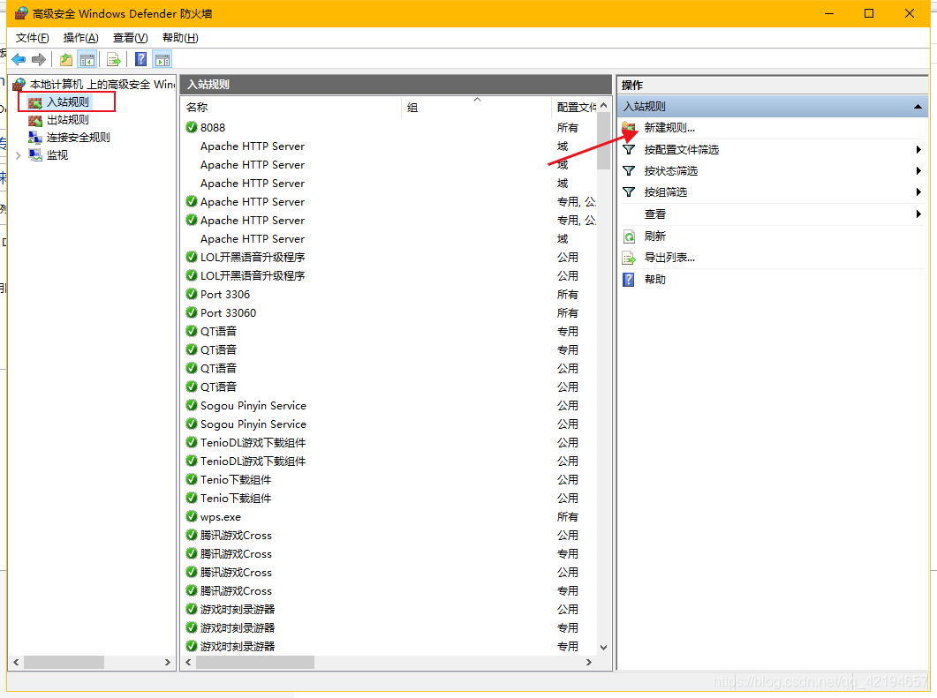Click the Help question mark toolbar icon
The width and height of the screenshot is (937, 698).
(x=141, y=59)
